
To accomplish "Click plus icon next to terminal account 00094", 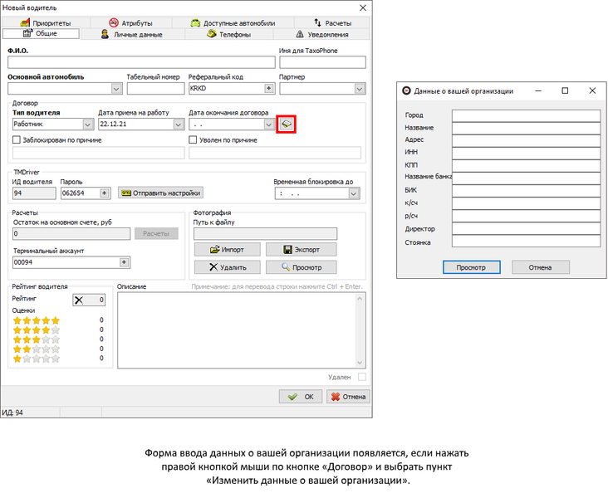I will click(x=124, y=261).
